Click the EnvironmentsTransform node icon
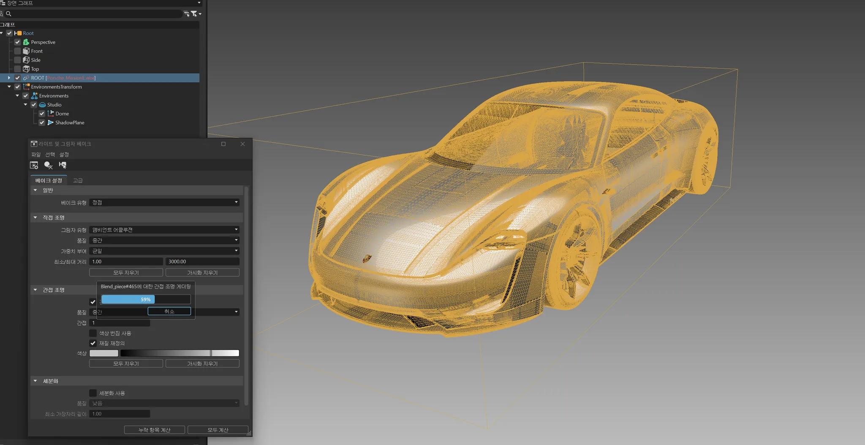The height and width of the screenshot is (445, 865). coord(26,87)
